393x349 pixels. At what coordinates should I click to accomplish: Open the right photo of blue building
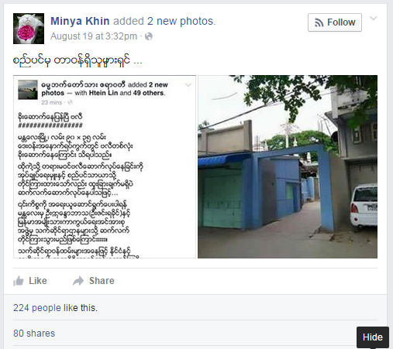tap(288, 166)
